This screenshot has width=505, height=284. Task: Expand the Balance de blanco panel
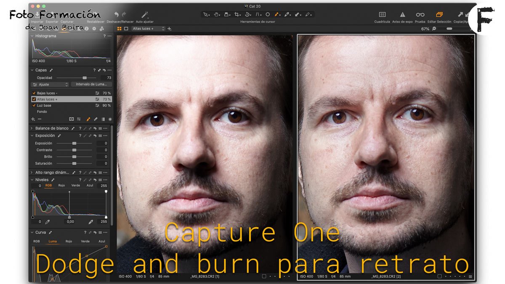32,128
